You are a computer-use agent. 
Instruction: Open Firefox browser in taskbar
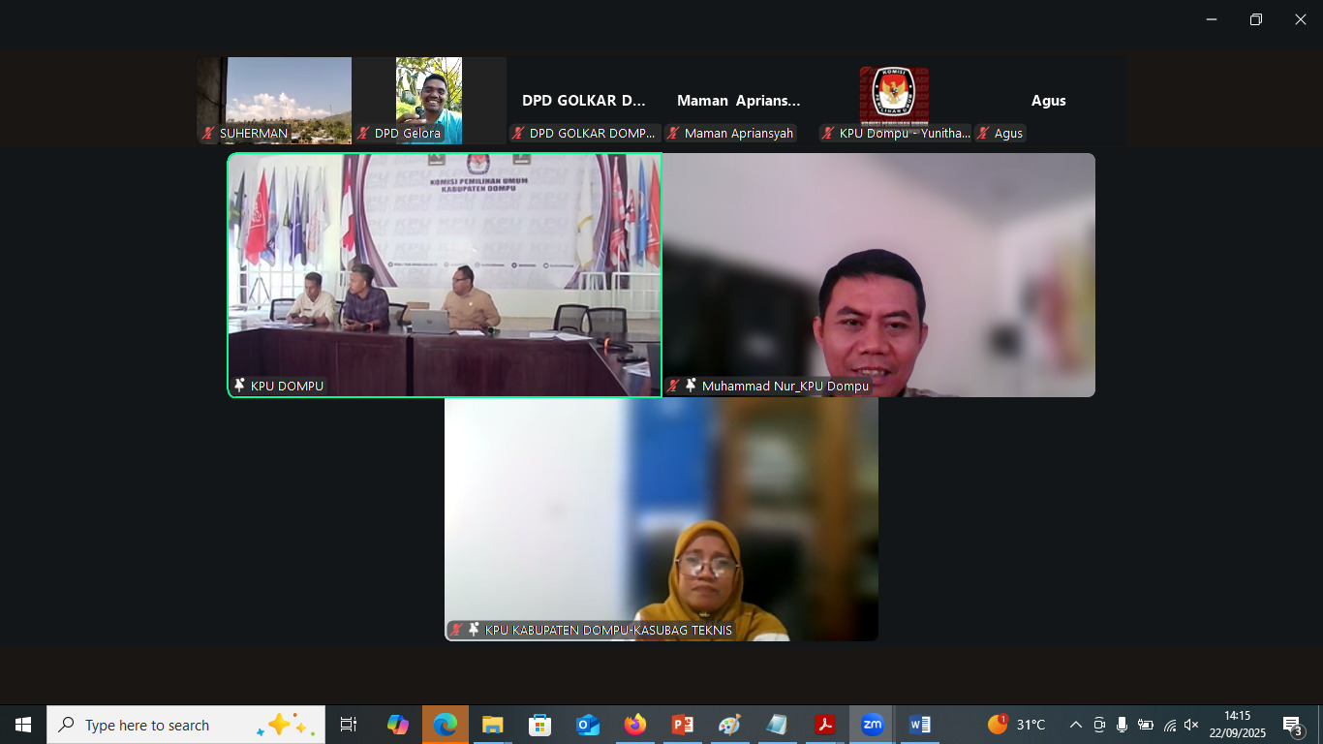[x=635, y=725]
